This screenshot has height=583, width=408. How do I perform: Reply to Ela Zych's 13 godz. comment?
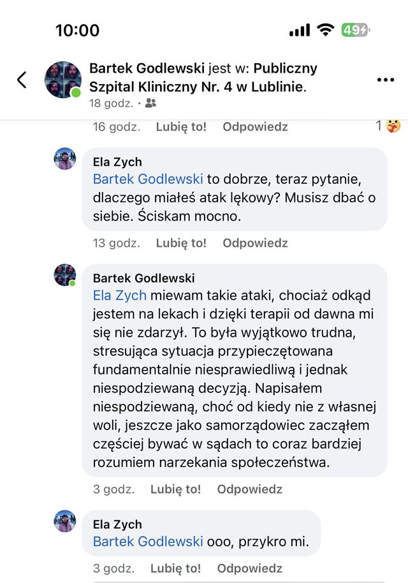point(255,243)
